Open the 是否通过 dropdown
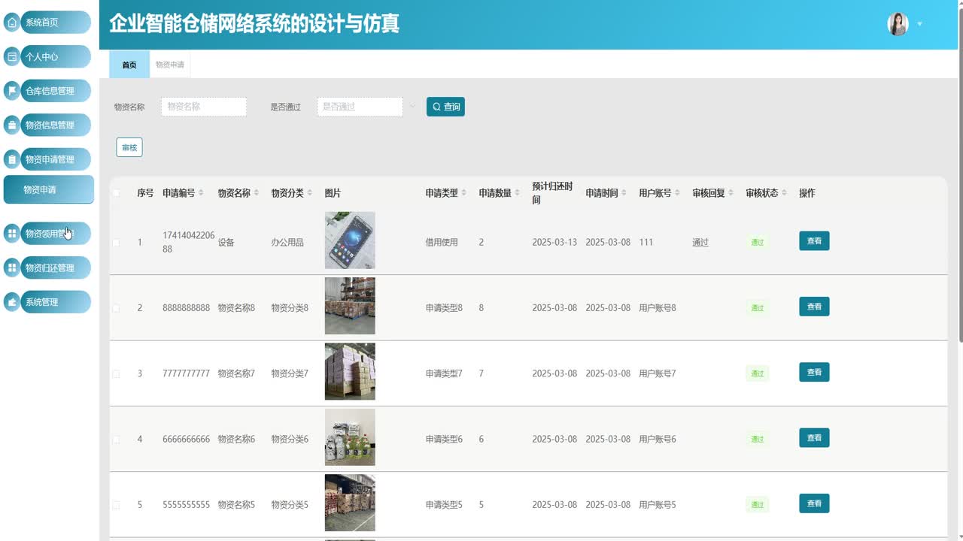The height and width of the screenshot is (541, 963). (x=360, y=107)
